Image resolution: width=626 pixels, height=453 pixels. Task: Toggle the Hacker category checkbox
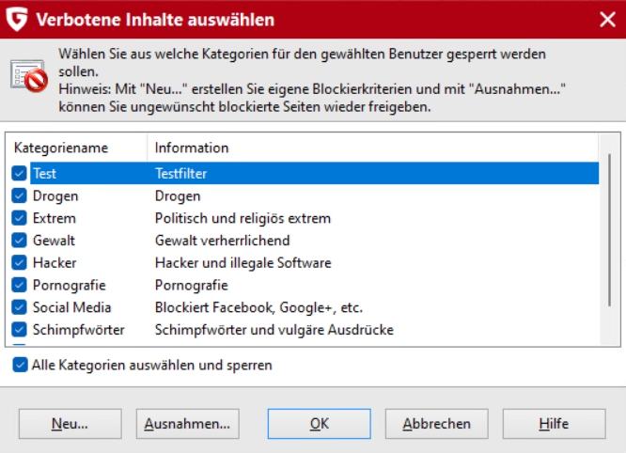19,262
